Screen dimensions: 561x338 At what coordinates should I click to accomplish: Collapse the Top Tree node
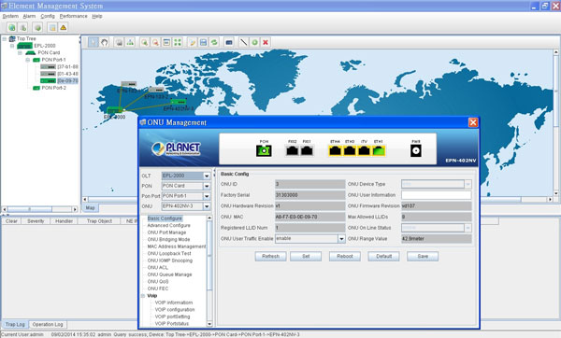(x=5, y=38)
